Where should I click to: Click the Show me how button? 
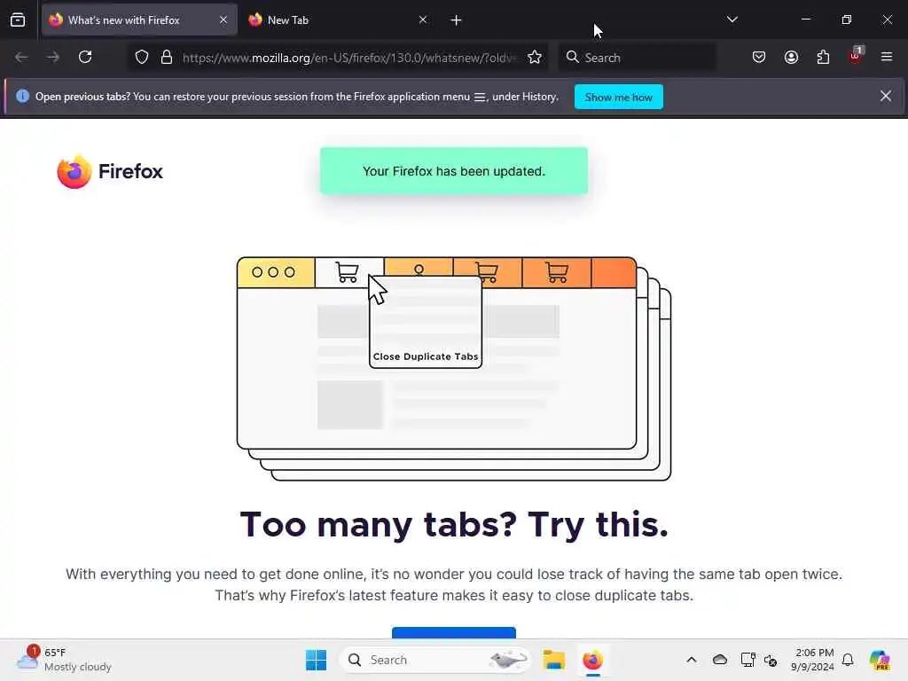click(618, 98)
